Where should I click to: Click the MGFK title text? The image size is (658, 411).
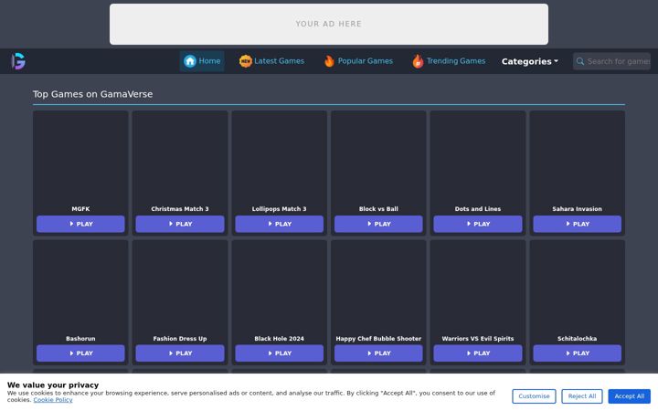[80, 209]
